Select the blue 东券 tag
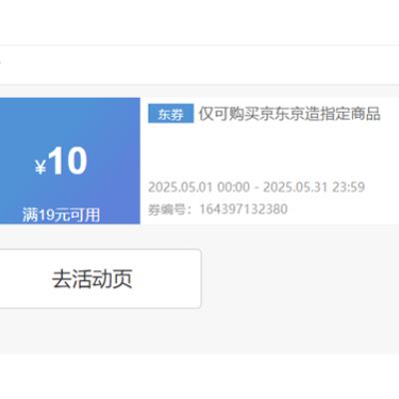This screenshot has width=399, height=399. [x=171, y=114]
